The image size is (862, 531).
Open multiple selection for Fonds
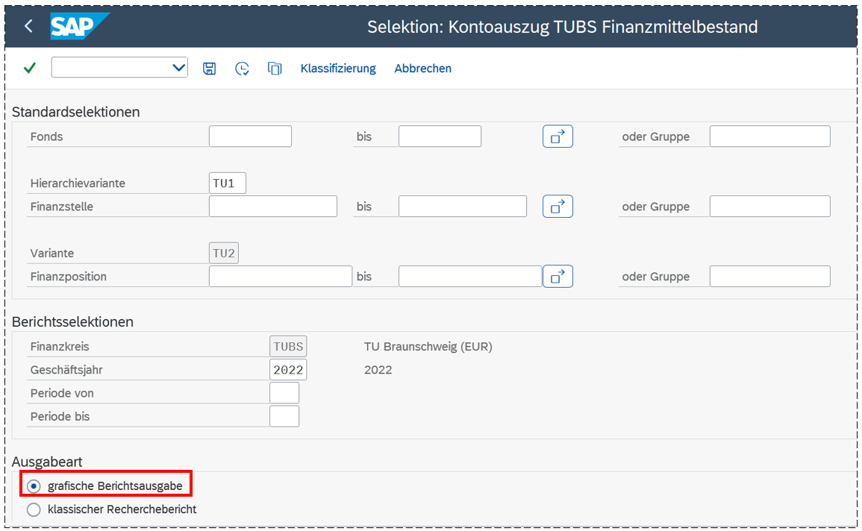[x=557, y=136]
